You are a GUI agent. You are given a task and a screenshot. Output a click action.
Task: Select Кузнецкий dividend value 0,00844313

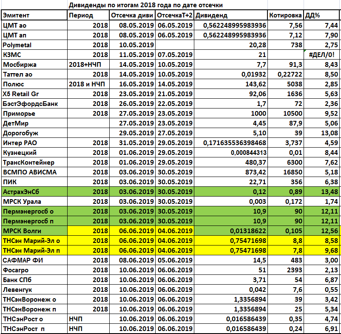point(230,152)
